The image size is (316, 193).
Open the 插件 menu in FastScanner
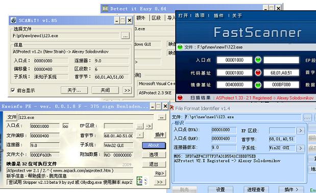(x=218, y=15)
